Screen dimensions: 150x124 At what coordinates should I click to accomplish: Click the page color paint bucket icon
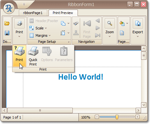click(122, 23)
